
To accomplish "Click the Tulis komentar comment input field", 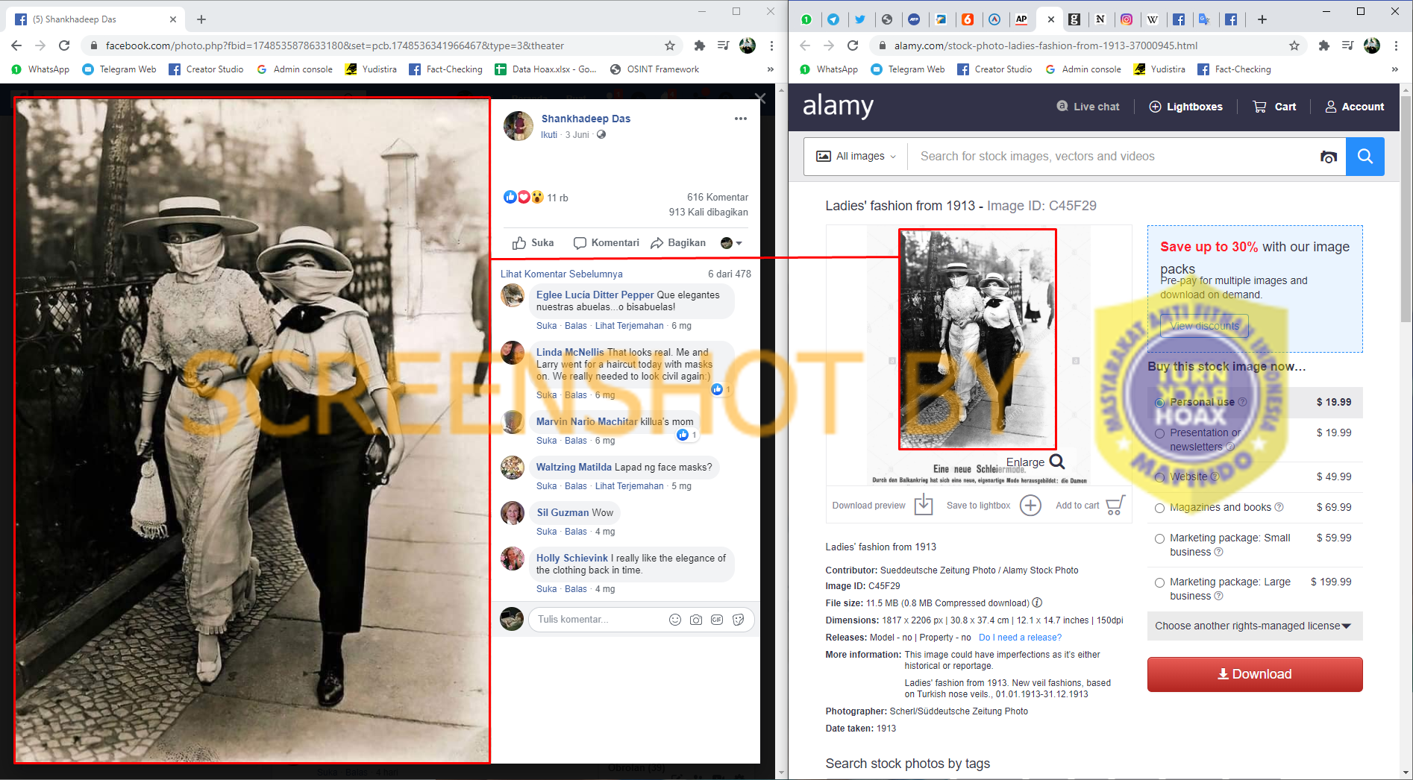I will click(597, 620).
